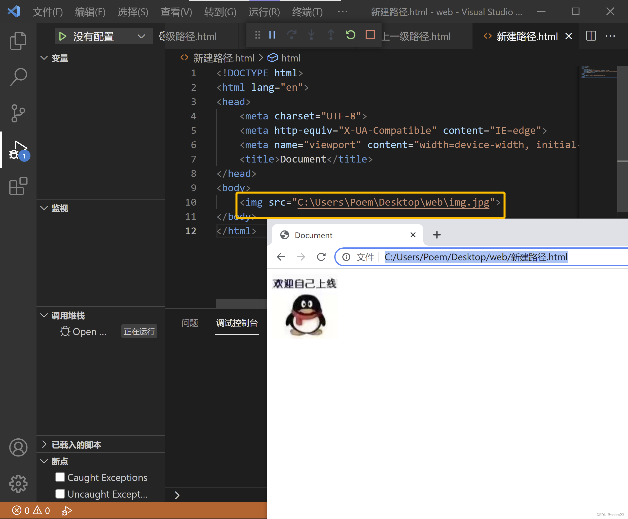Switch to the 问题 panel tab
Screen dimensions: 628x519
(190, 323)
